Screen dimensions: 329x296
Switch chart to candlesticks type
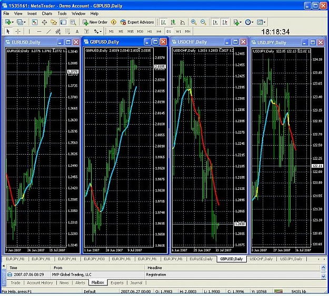pos(173,22)
